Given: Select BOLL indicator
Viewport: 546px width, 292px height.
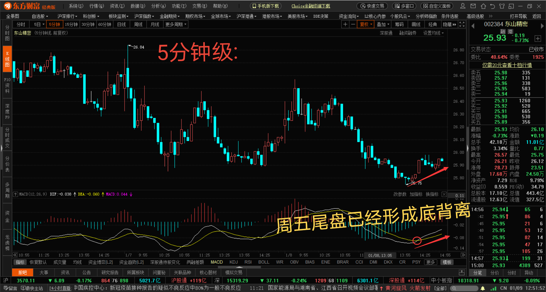Looking at the screenshot, I should [264, 262].
